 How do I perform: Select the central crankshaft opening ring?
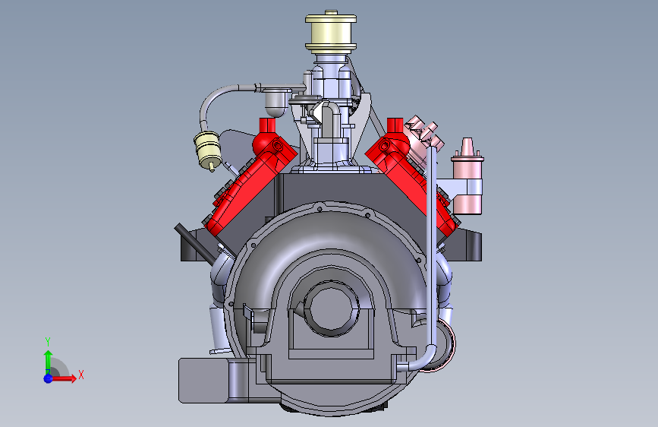pos(331,309)
